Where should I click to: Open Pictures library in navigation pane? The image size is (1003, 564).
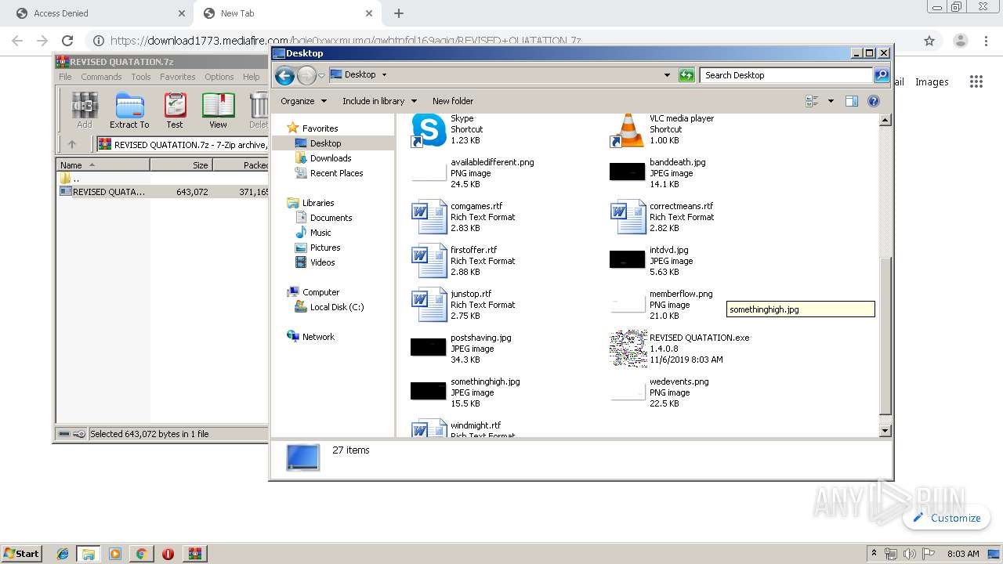point(325,248)
